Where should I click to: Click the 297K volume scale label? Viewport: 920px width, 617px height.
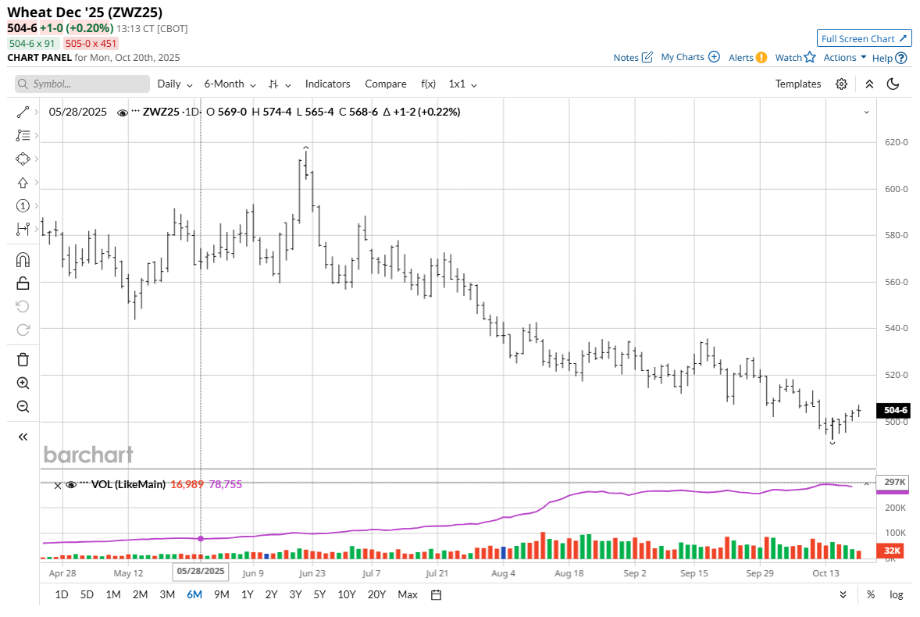coord(894,482)
